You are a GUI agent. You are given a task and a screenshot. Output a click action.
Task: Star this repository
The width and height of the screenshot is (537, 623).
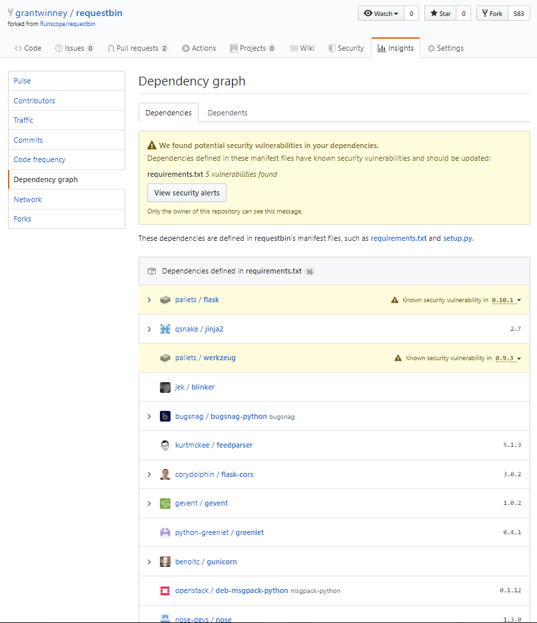coord(440,13)
